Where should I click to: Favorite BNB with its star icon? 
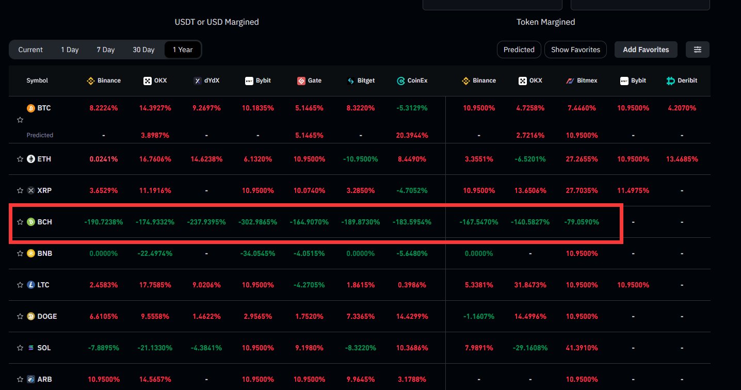tap(20, 253)
